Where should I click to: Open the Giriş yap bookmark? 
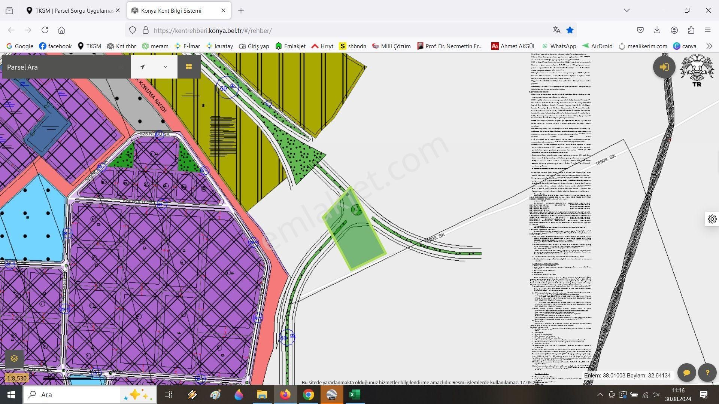pos(254,46)
